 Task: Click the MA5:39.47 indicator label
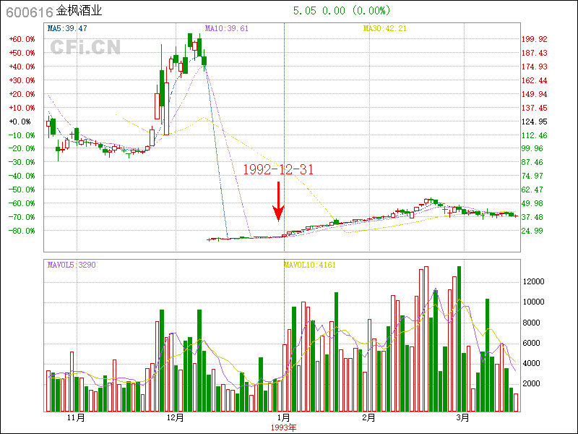point(67,28)
